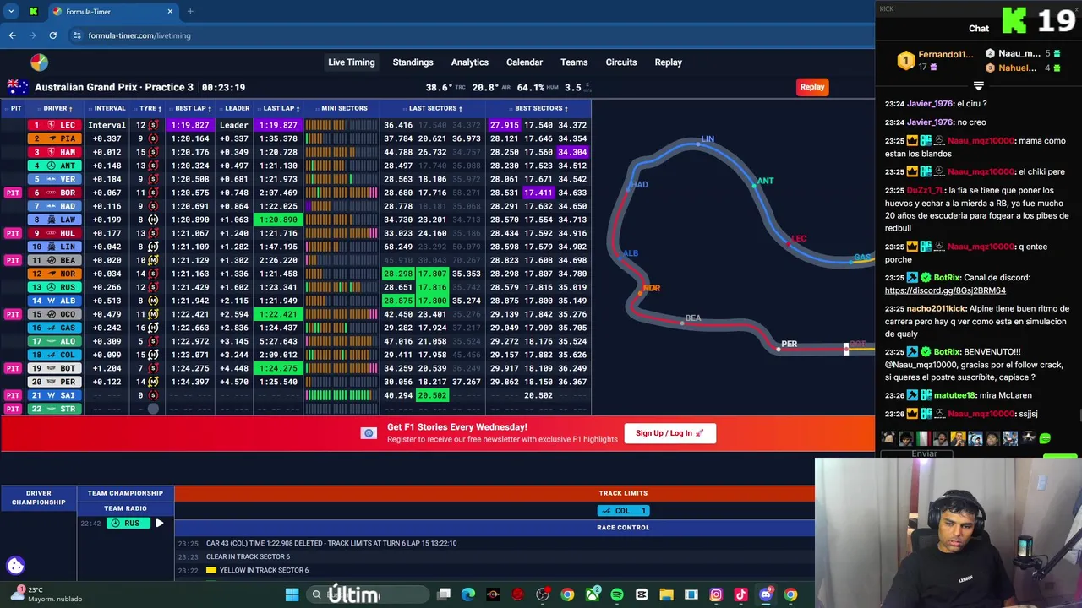
Task: Click the Windows taskbar search box
Action: [367, 594]
